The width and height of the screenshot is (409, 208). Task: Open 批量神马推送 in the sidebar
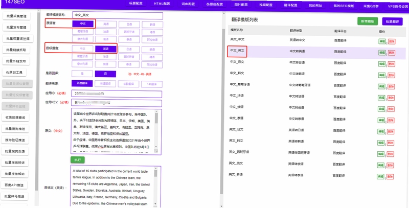(14, 196)
